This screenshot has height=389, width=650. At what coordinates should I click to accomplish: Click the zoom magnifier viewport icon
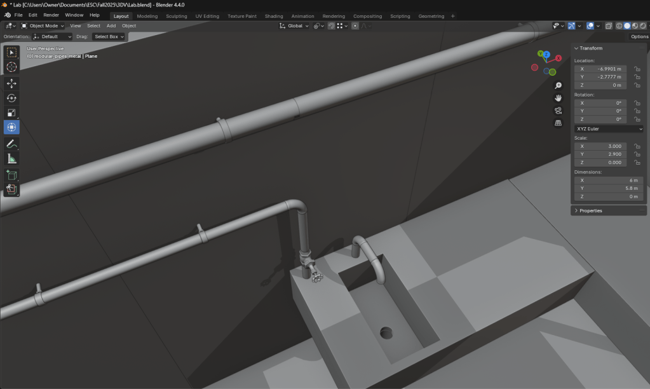tap(558, 85)
